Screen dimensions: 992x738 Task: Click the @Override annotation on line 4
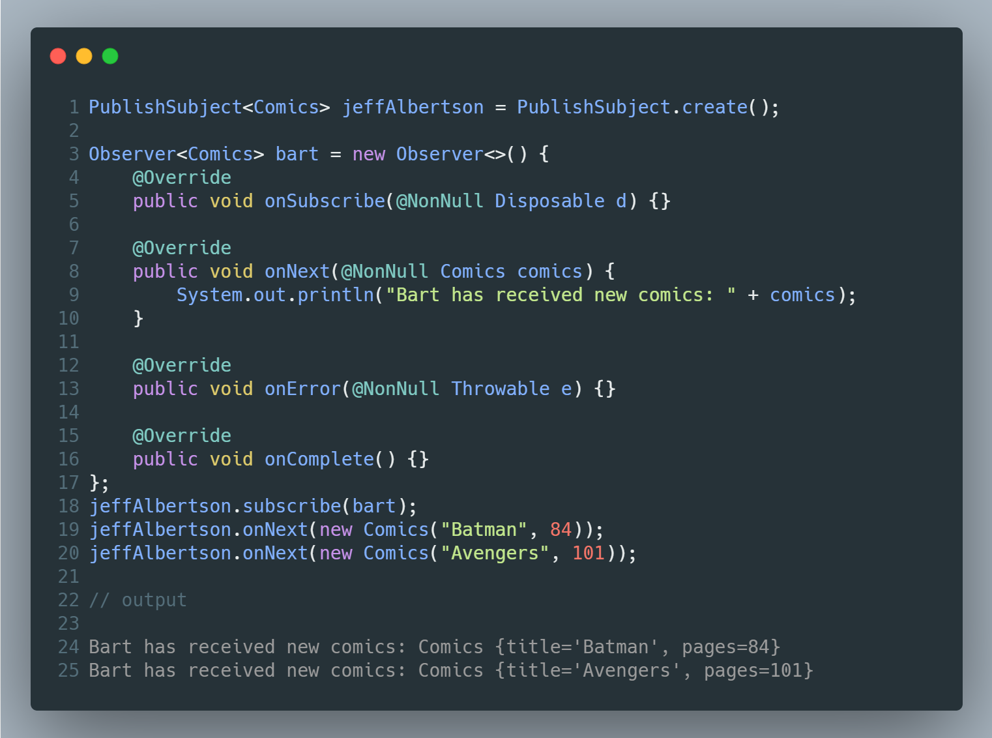(x=182, y=177)
